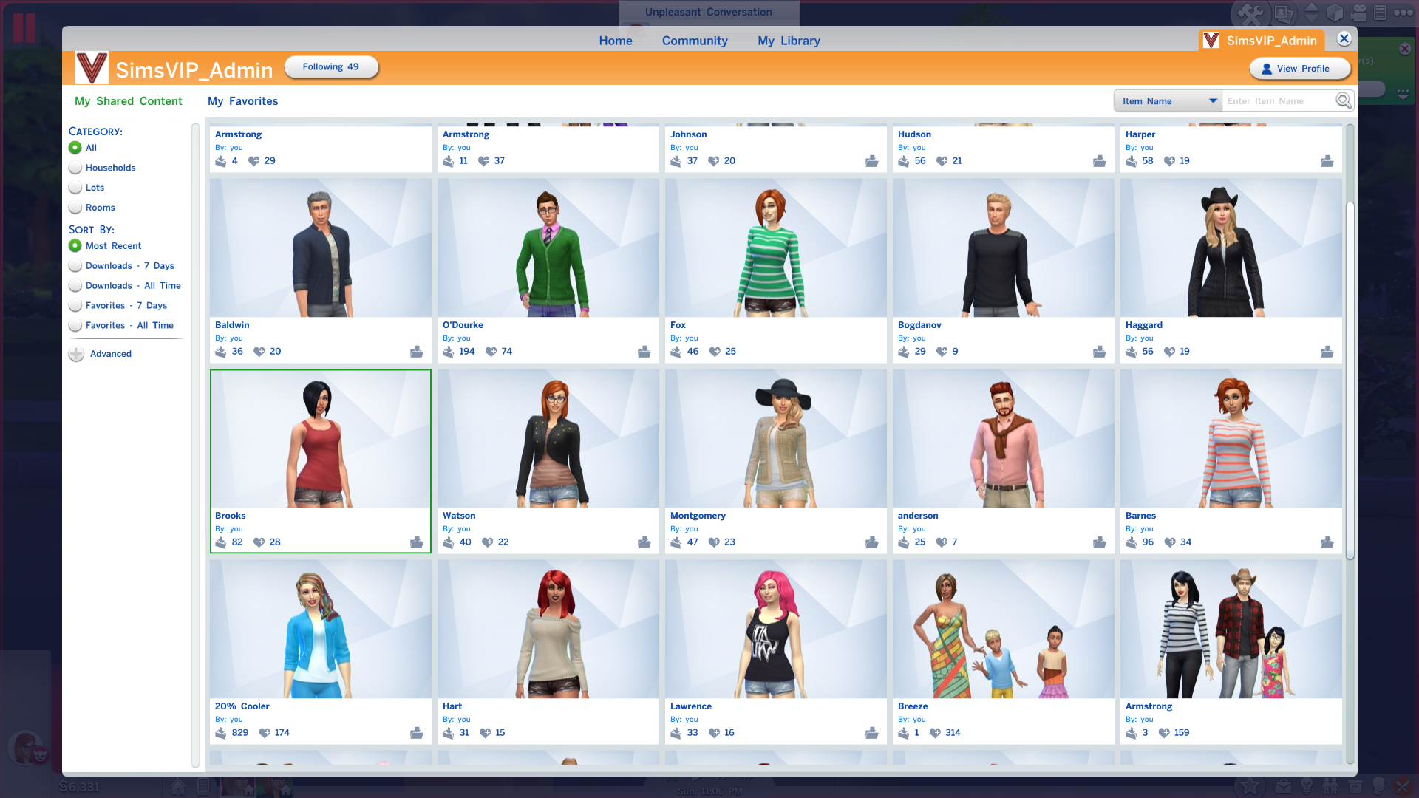1419x798 pixels.
Task: Switch to the My Favorites tab
Action: pos(242,100)
